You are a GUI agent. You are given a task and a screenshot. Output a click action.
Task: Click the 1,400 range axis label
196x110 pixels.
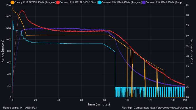(8, 16)
